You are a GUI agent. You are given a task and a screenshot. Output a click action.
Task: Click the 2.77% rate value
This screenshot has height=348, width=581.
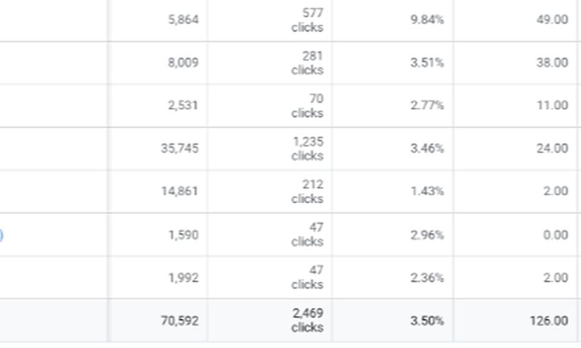[x=426, y=105]
